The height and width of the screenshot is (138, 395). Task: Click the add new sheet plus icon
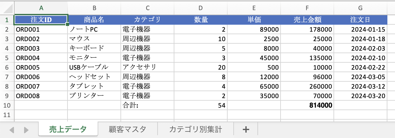(246, 129)
